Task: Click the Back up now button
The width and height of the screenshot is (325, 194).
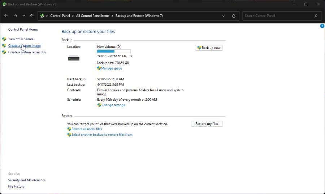Action: click(209, 48)
